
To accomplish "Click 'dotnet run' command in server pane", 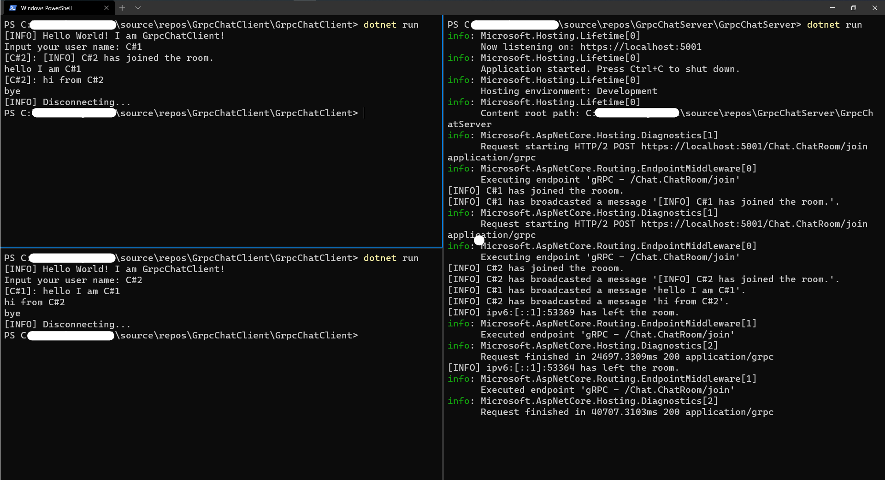I will coord(834,25).
